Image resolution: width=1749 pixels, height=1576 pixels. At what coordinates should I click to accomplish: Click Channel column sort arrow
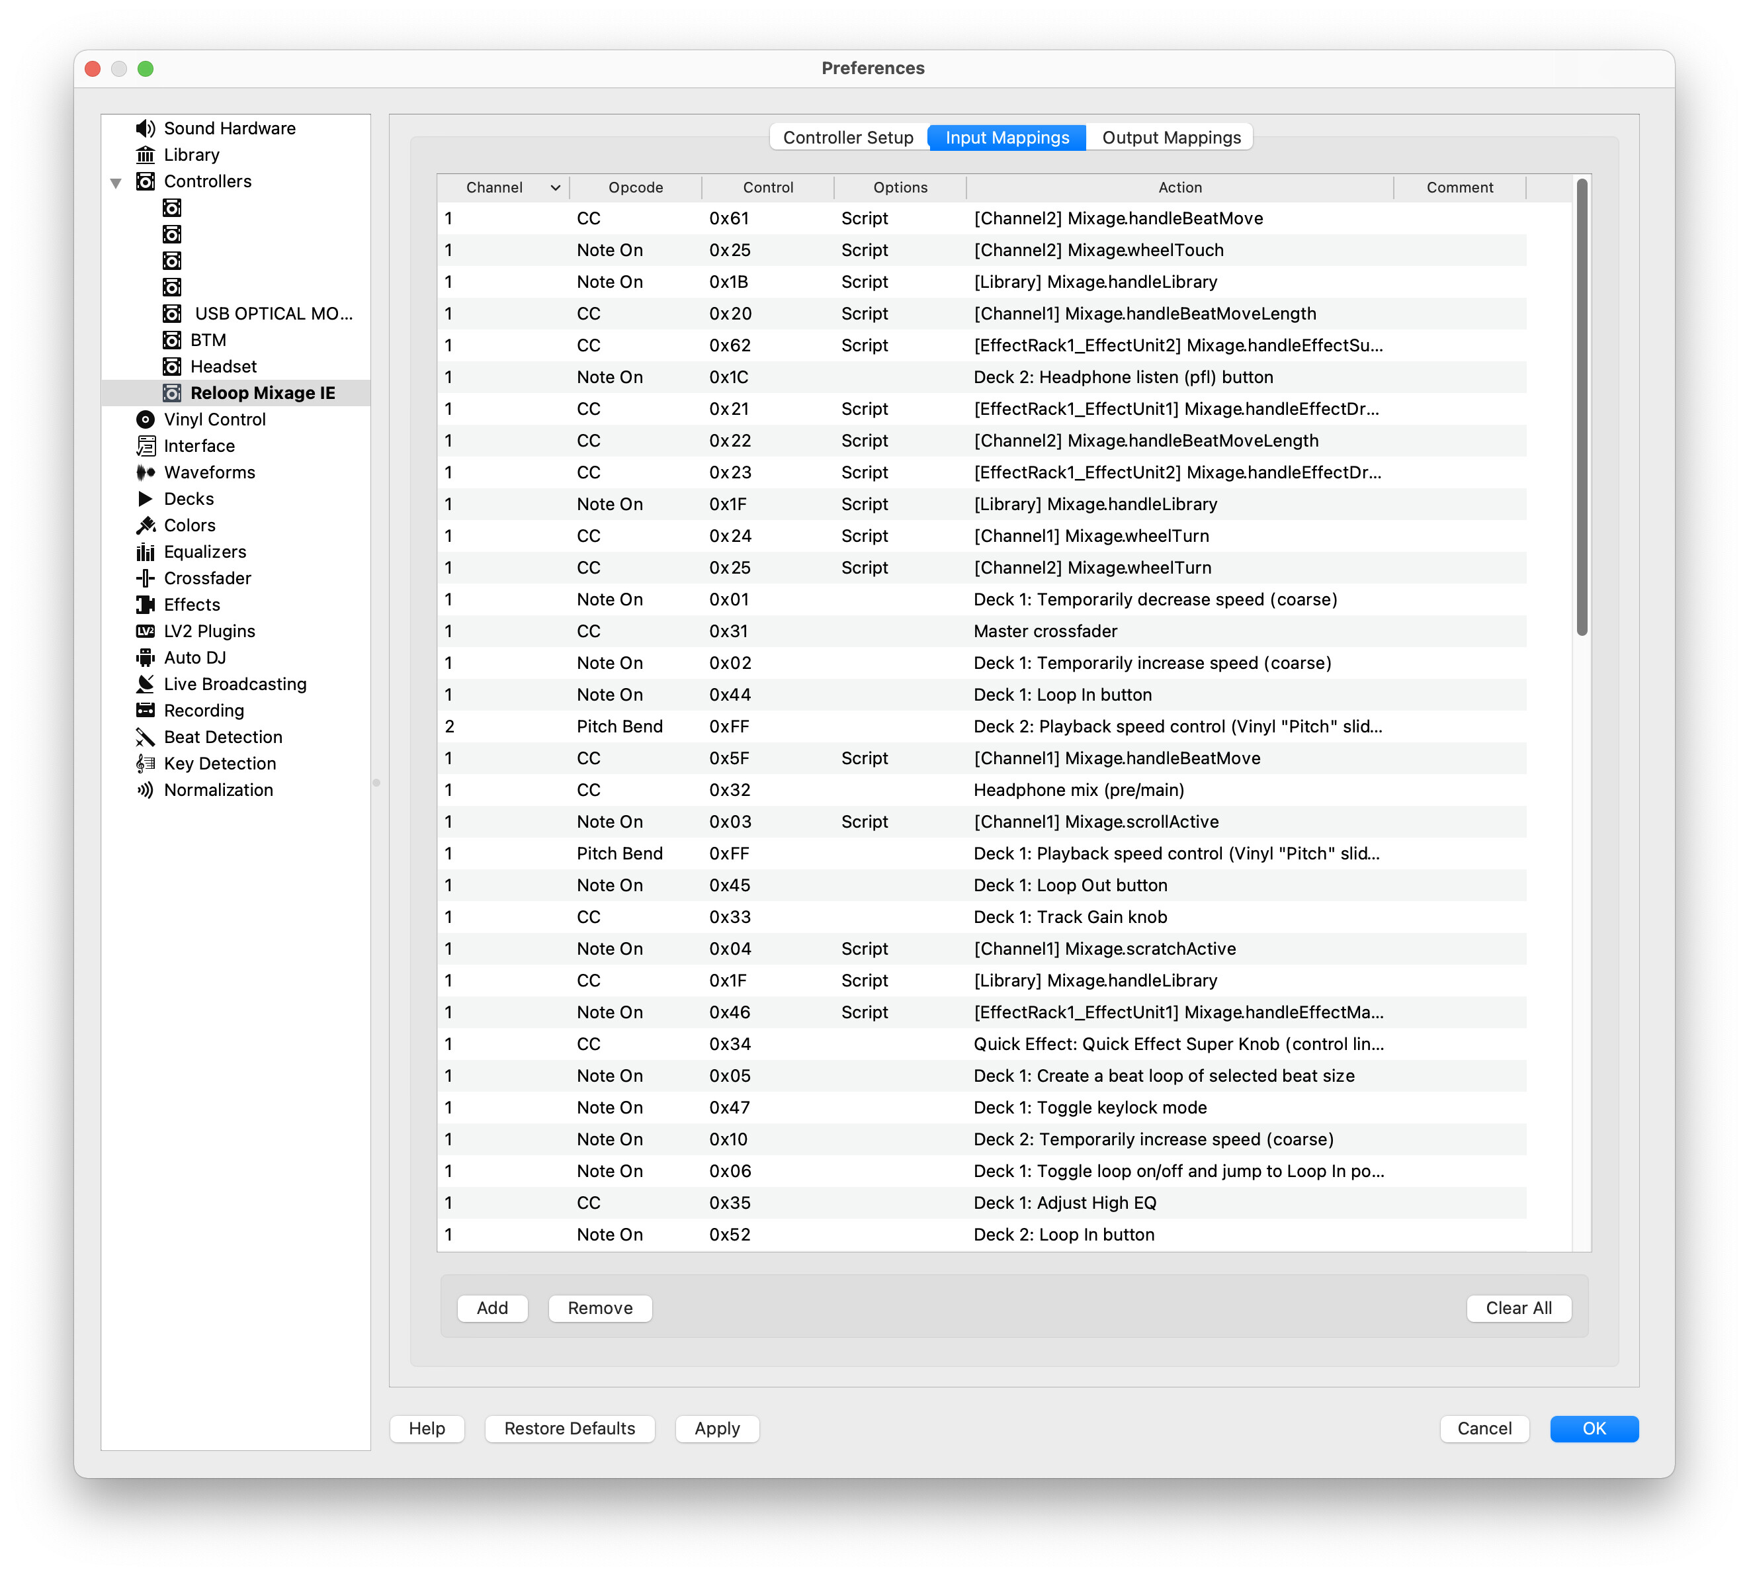(x=555, y=188)
